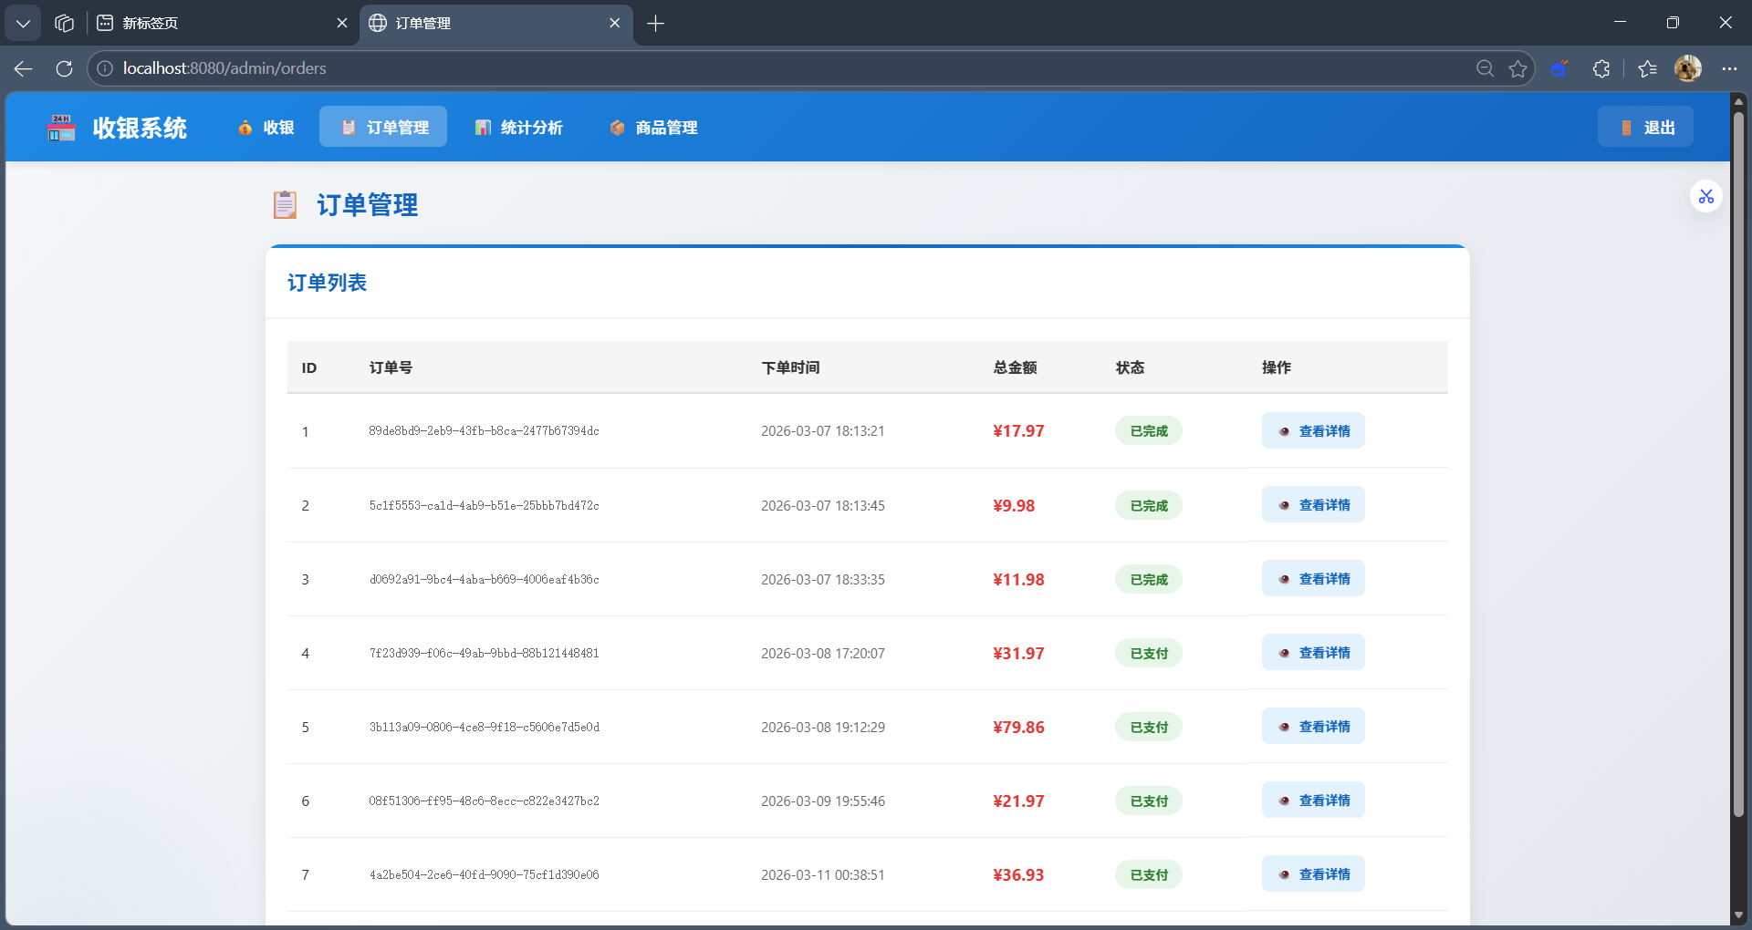This screenshot has height=930, width=1752.
Task: Click the browser back arrow
Action: [24, 68]
